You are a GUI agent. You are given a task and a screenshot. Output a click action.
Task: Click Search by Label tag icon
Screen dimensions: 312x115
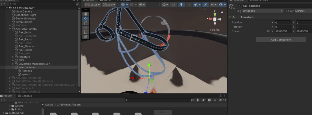tap(203, 100)
